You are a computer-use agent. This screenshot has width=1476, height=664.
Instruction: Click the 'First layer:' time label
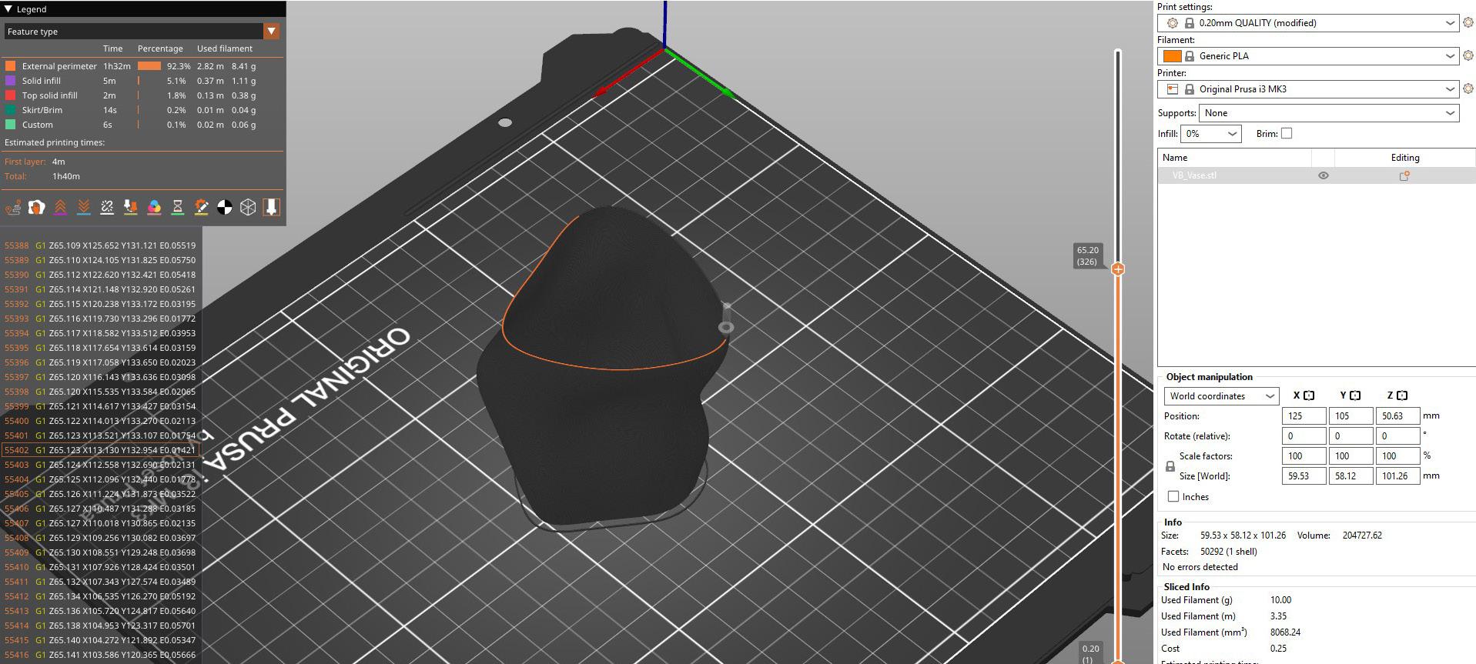pyautogui.click(x=25, y=162)
